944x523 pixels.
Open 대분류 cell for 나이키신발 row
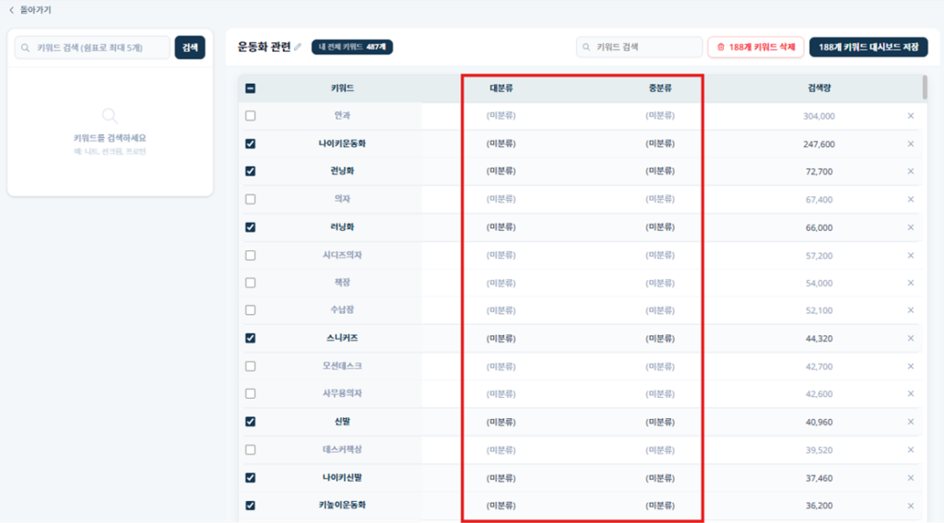[501, 478]
